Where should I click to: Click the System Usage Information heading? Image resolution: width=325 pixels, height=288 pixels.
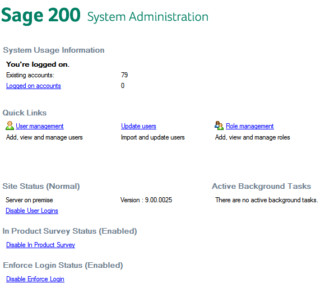(54, 50)
